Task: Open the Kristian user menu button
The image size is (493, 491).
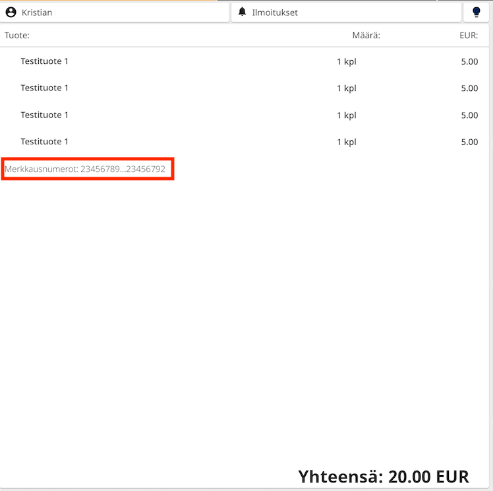Action: coord(115,12)
